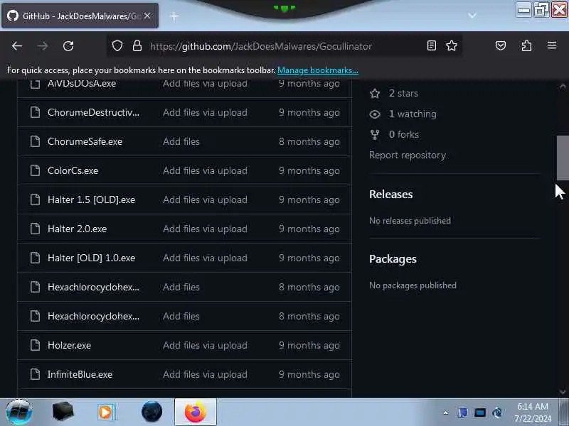
Task: Open the media player taskbar icon
Action: coord(106,413)
